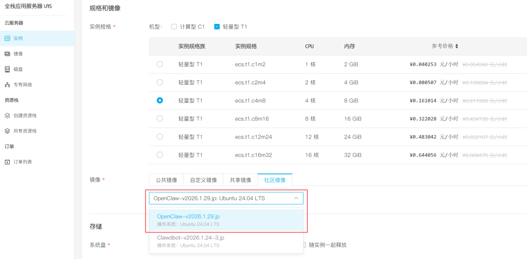The width and height of the screenshot is (527, 259).
Task: Collapse the image dropdown with the chevron
Action: coord(296,198)
